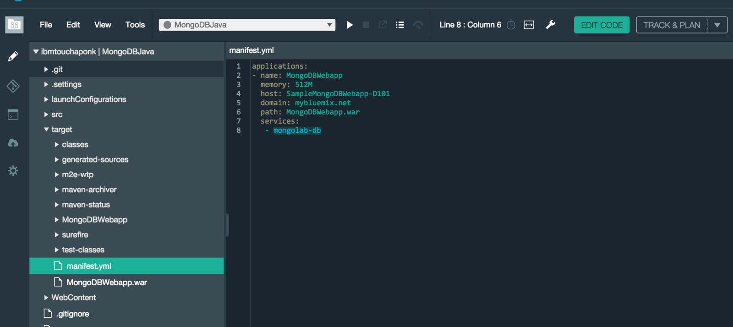Select the manifest.yml file name

coord(89,266)
